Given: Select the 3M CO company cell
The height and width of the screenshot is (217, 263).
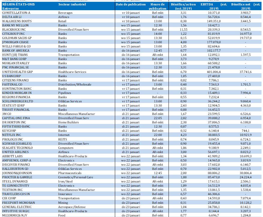Looking at the screenshot, I should [x=7, y=114].
